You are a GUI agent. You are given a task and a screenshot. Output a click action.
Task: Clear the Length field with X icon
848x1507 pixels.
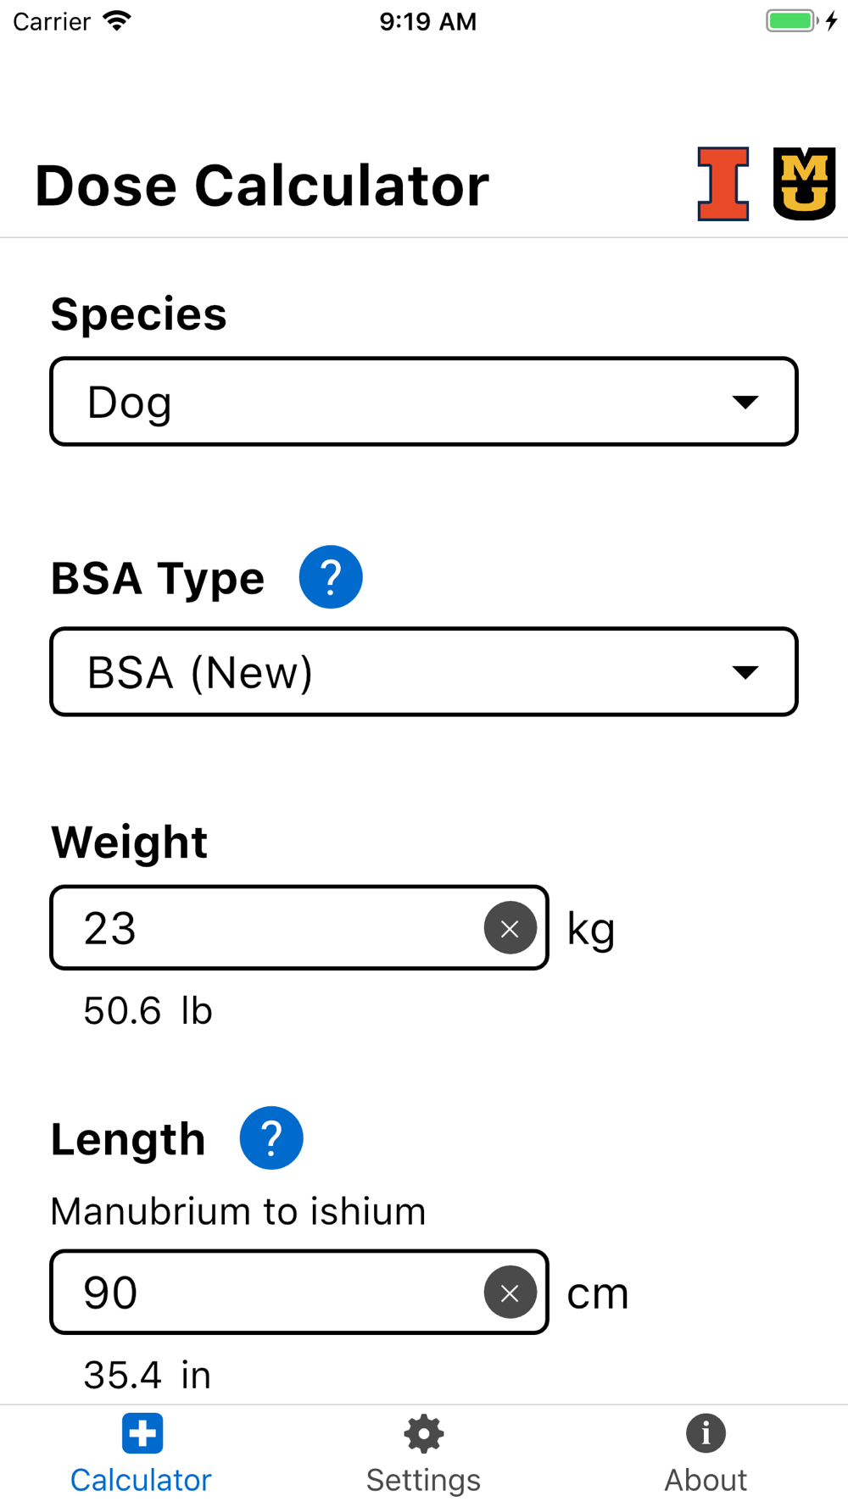tap(510, 1293)
